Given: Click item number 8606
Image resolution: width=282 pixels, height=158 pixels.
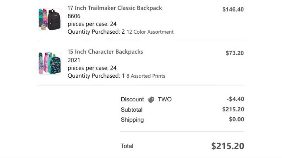Looking at the screenshot, I should click(x=74, y=16).
